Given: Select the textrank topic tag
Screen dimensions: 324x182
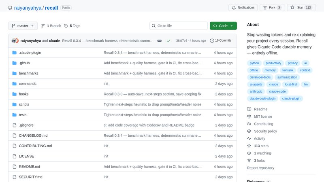Looking at the screenshot, I should pyautogui.click(x=288, y=70).
